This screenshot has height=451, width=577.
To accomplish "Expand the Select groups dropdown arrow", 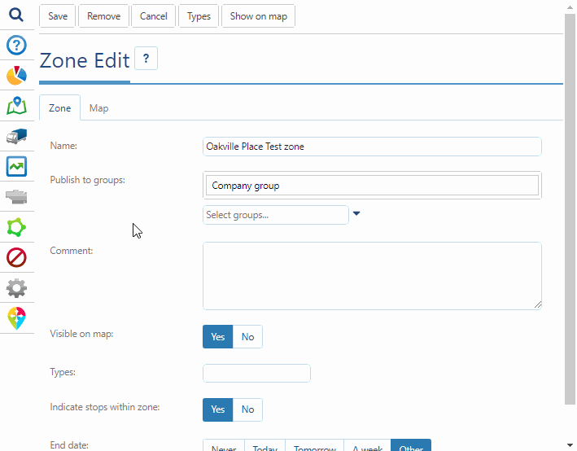I will tap(356, 214).
